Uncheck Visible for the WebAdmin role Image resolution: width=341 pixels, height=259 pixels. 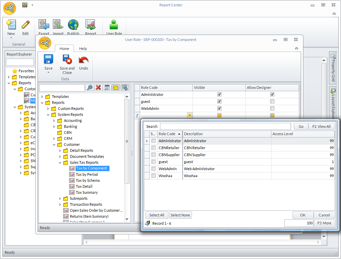(x=219, y=108)
